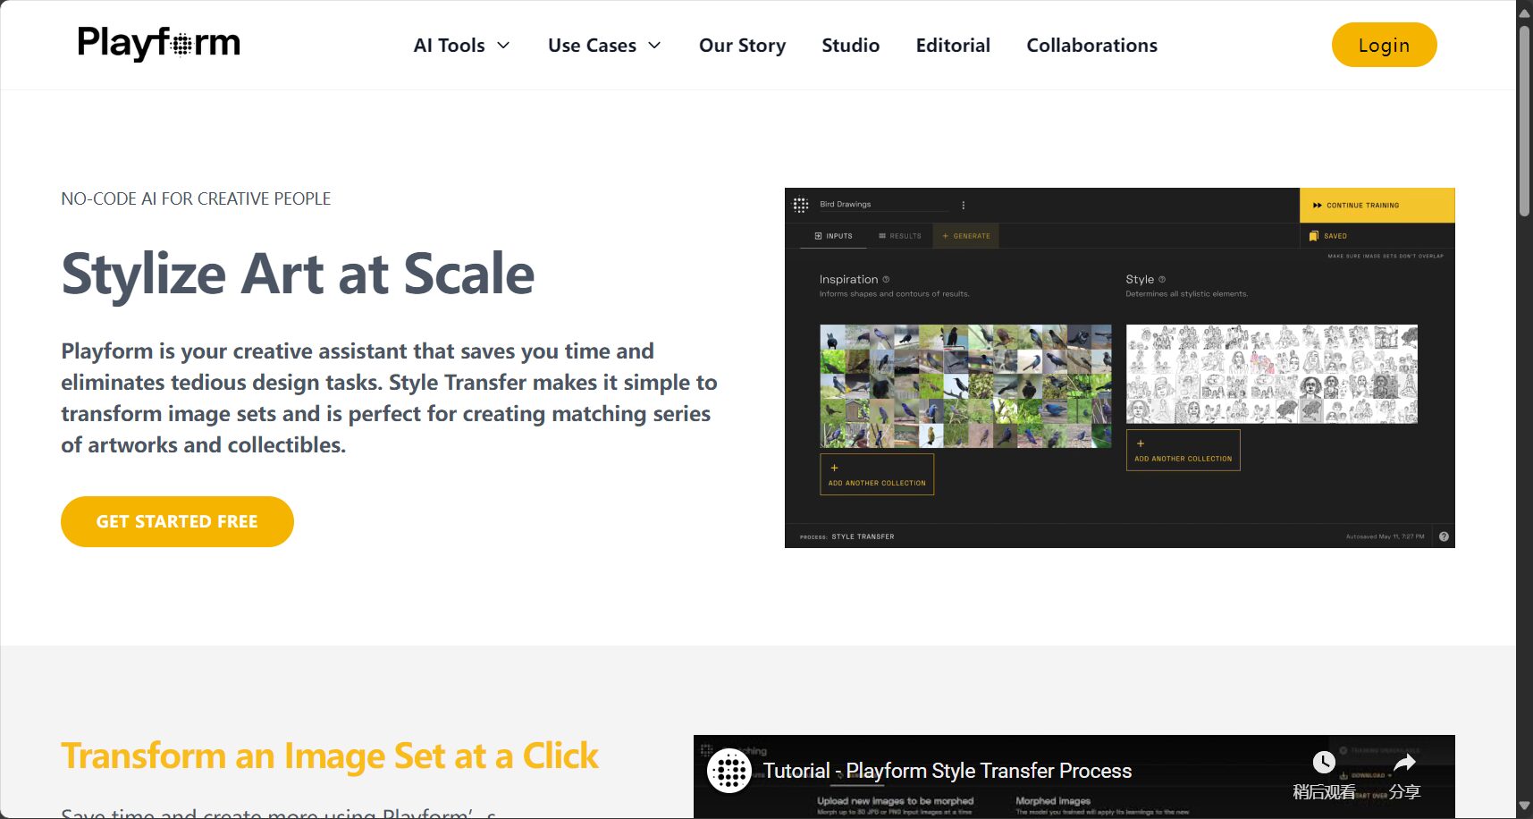Screen dimensions: 1533x819
Task: Open the Tutorial - Playform Style Transfer Process title
Action: click(948, 771)
